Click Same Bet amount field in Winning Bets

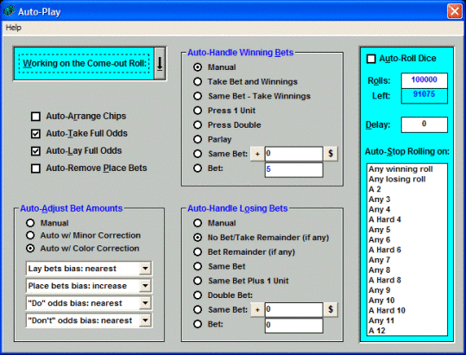pos(293,154)
